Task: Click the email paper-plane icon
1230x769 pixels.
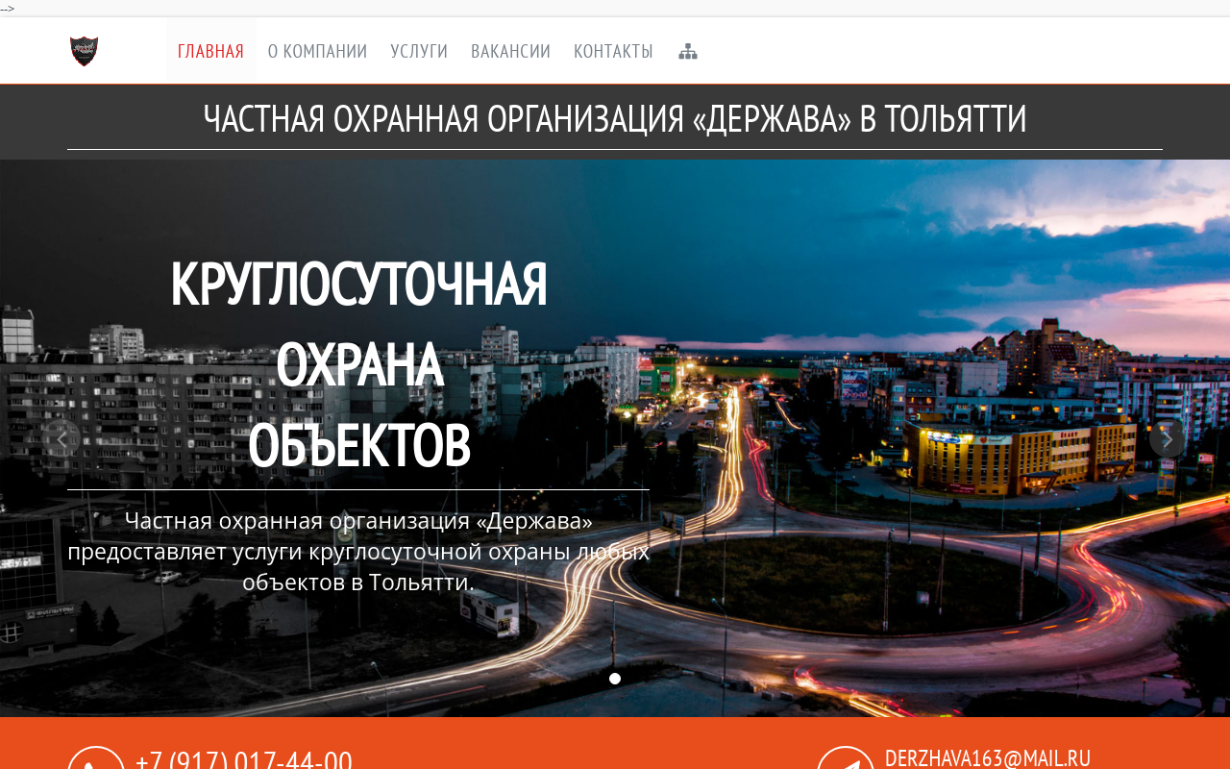Action: [x=846, y=759]
